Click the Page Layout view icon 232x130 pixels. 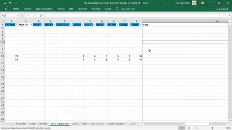coord(189,128)
